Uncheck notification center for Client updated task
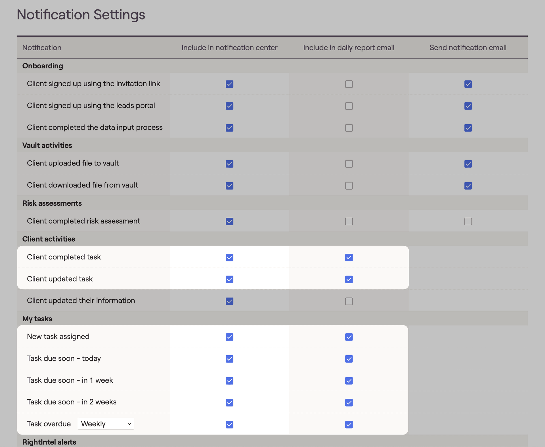Viewport: 545px width, 447px height. [x=229, y=279]
